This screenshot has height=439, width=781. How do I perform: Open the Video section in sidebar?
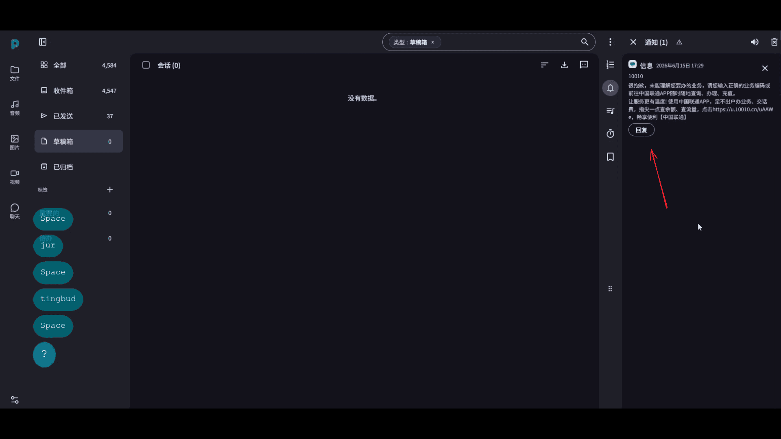pos(15,177)
